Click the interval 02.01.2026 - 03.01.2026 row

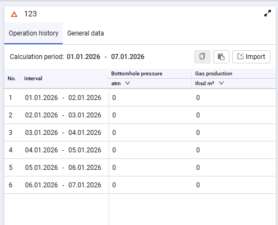tap(63, 115)
